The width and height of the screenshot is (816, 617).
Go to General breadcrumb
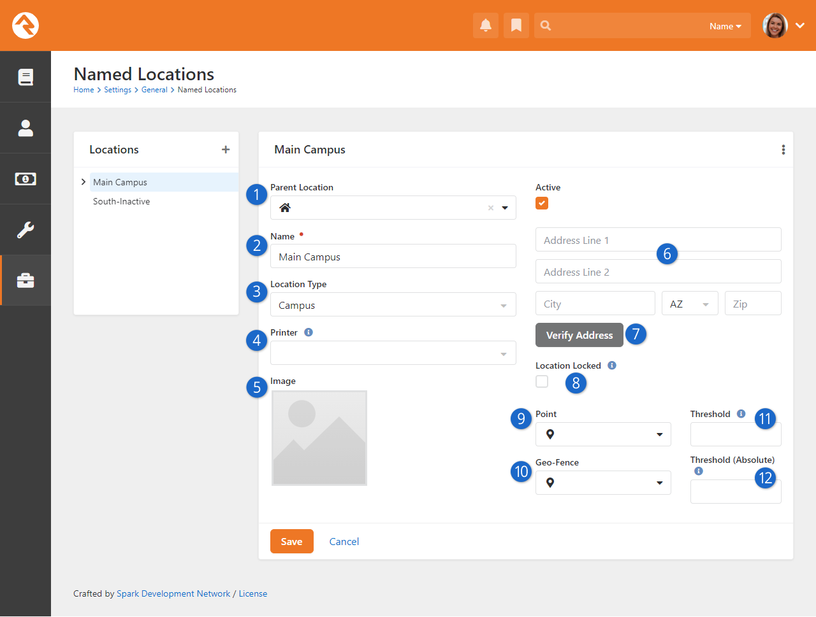[154, 90]
